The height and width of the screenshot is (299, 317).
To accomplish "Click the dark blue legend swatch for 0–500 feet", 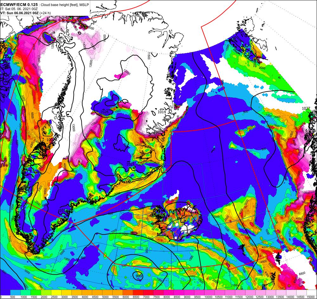I will 5,292.
